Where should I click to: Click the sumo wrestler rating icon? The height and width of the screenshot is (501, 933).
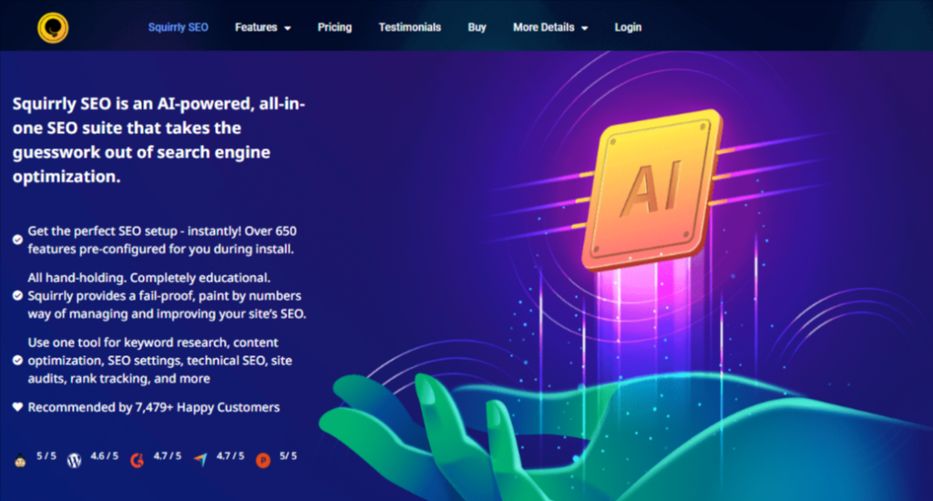20,460
